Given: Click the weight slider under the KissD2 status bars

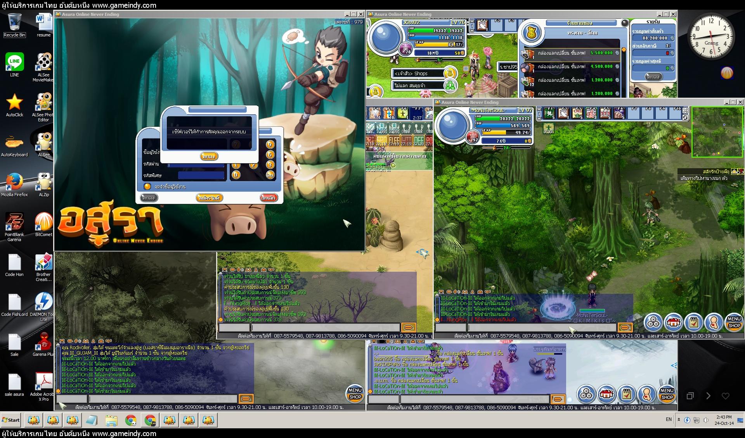Looking at the screenshot, I should [x=438, y=60].
